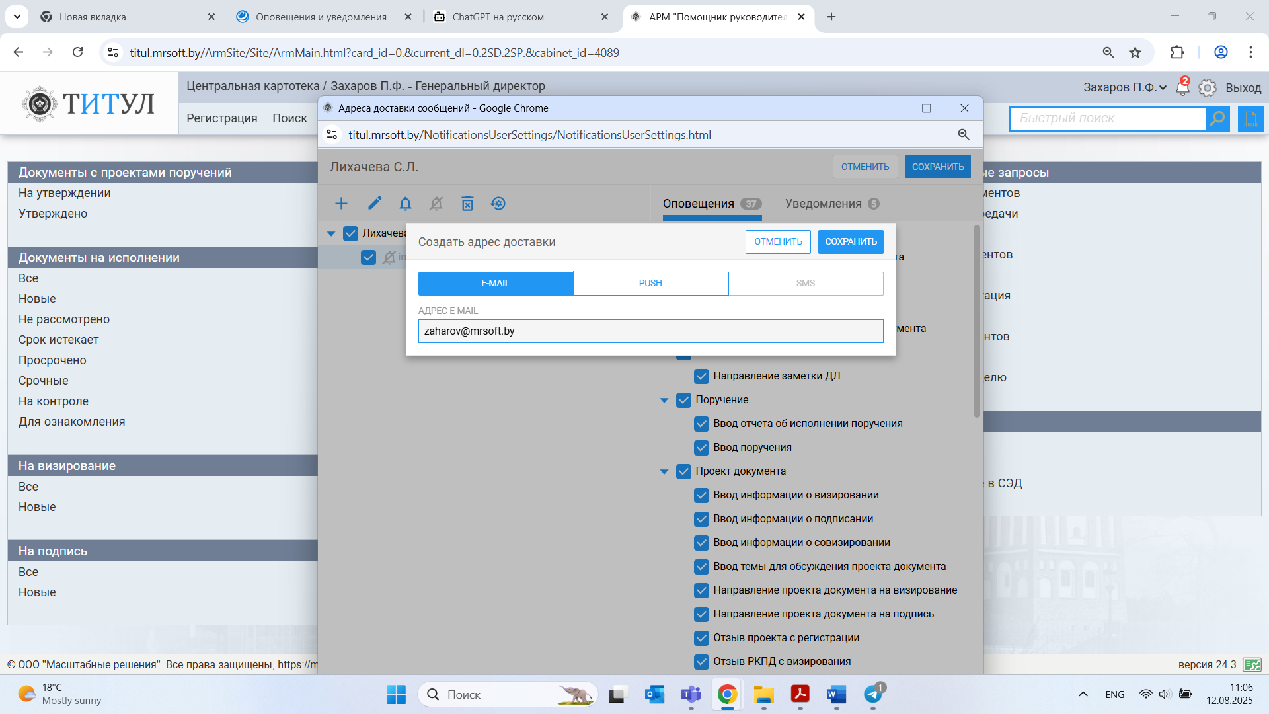Screen dimensions: 1269x714
Task: Toggle Направление заметки ДЛ checkbox
Action: click(x=701, y=376)
